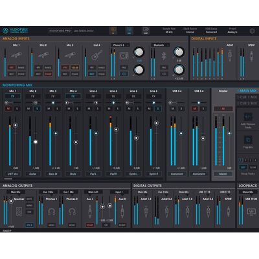
Task: Click the upper gain knob in the Phono 5-6 section
Action: [139, 52]
